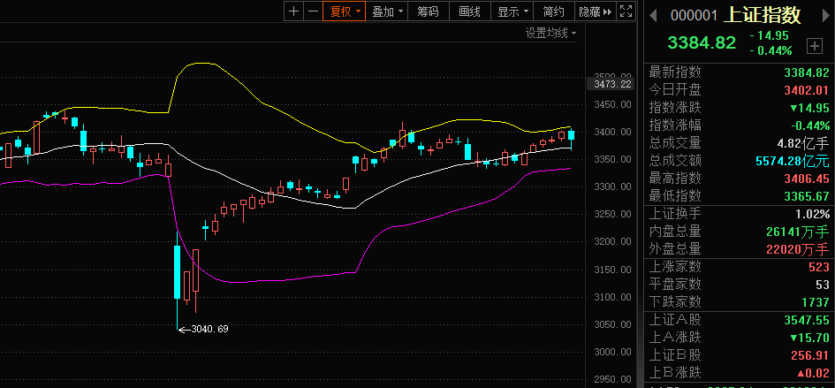Open 设置均线 settings dropdown
This screenshot has width=835, height=388.
coord(550,34)
